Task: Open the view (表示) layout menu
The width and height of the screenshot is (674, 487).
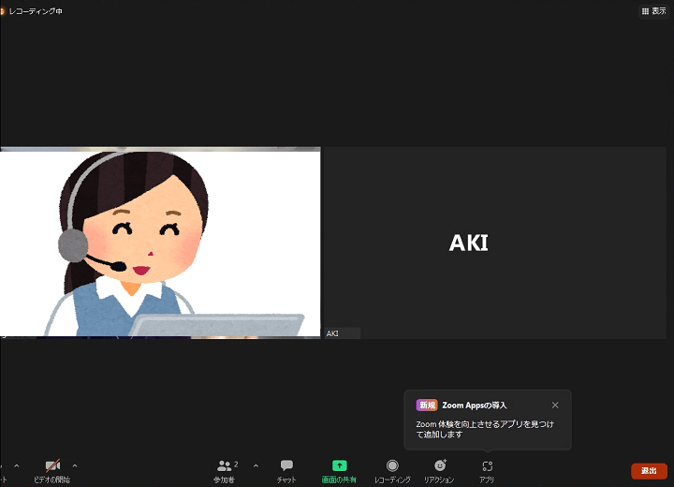Action: coord(653,11)
